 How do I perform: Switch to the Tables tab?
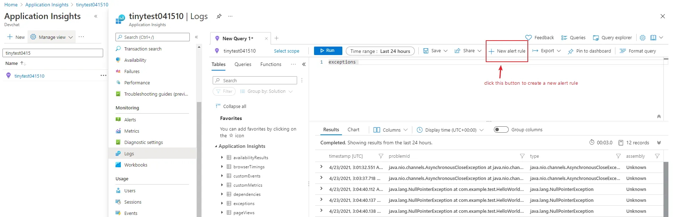coord(218,64)
